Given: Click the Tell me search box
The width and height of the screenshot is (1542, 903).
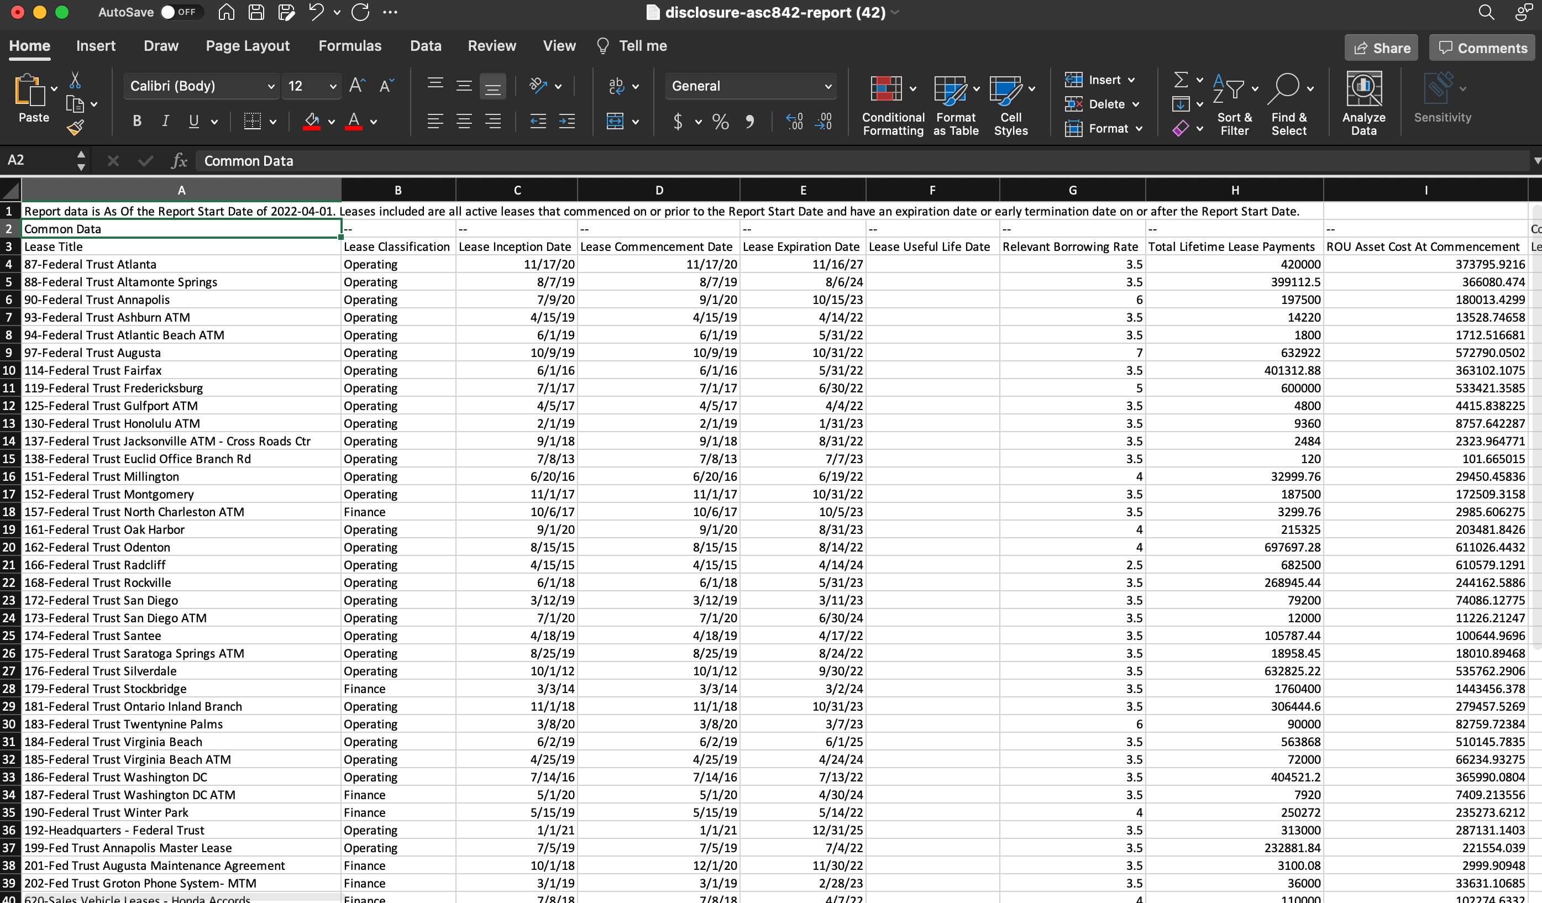Looking at the screenshot, I should coord(632,46).
